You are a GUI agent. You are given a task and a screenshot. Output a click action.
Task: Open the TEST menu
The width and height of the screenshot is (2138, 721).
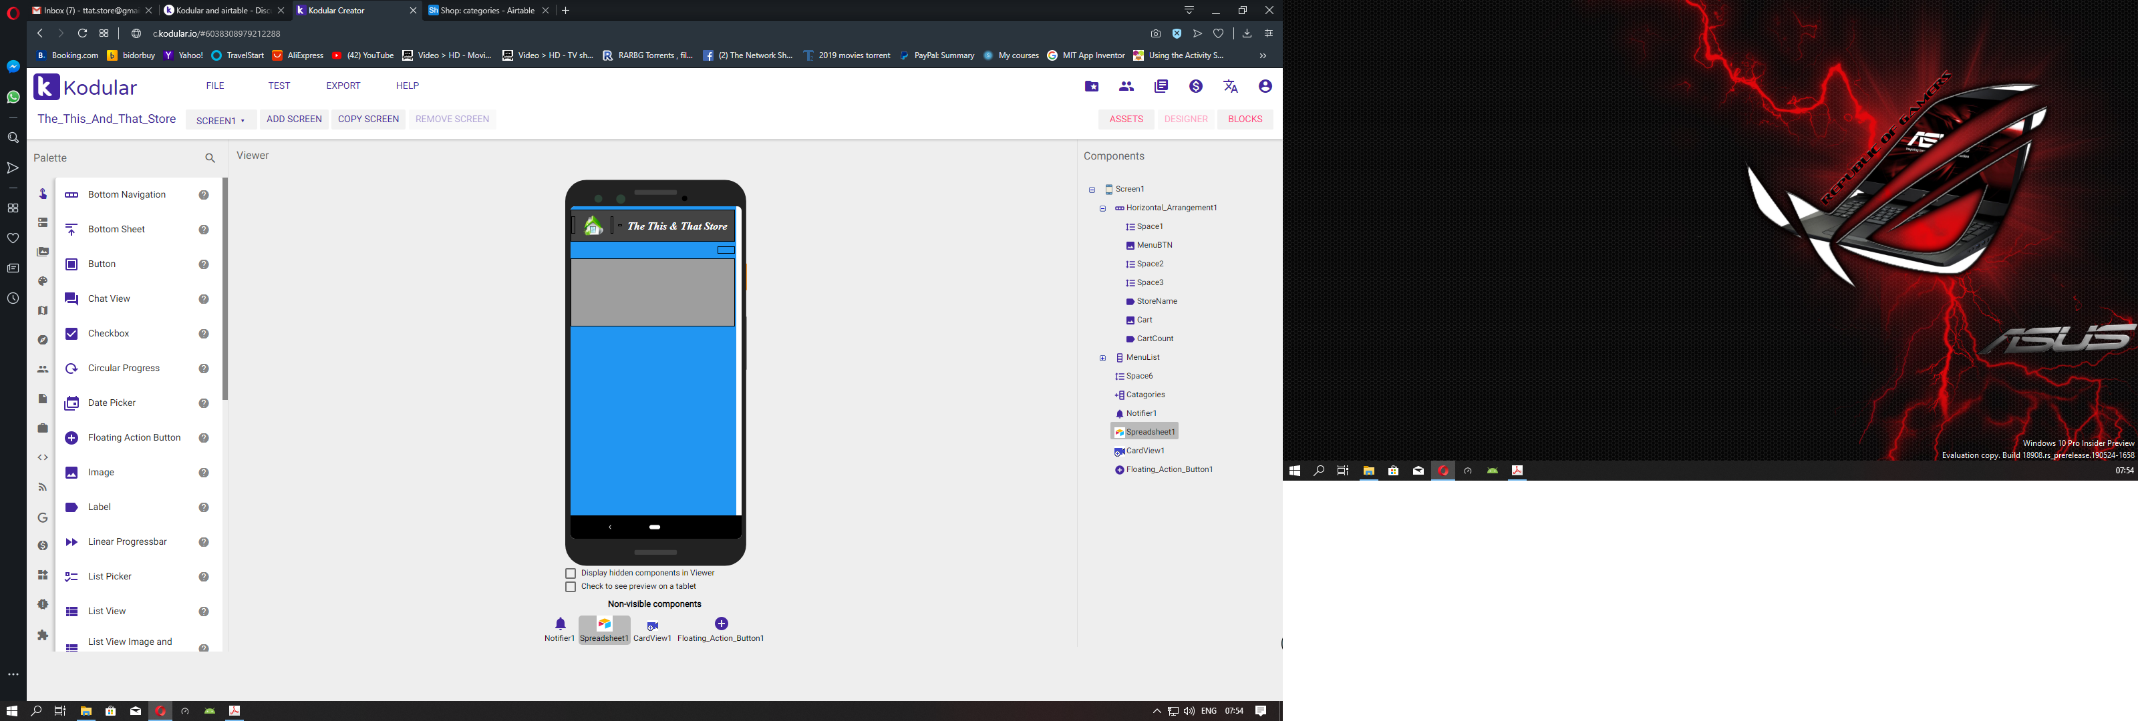tap(279, 85)
